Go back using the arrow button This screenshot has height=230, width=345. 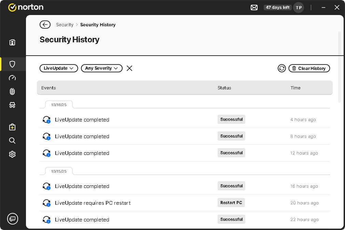(x=45, y=25)
